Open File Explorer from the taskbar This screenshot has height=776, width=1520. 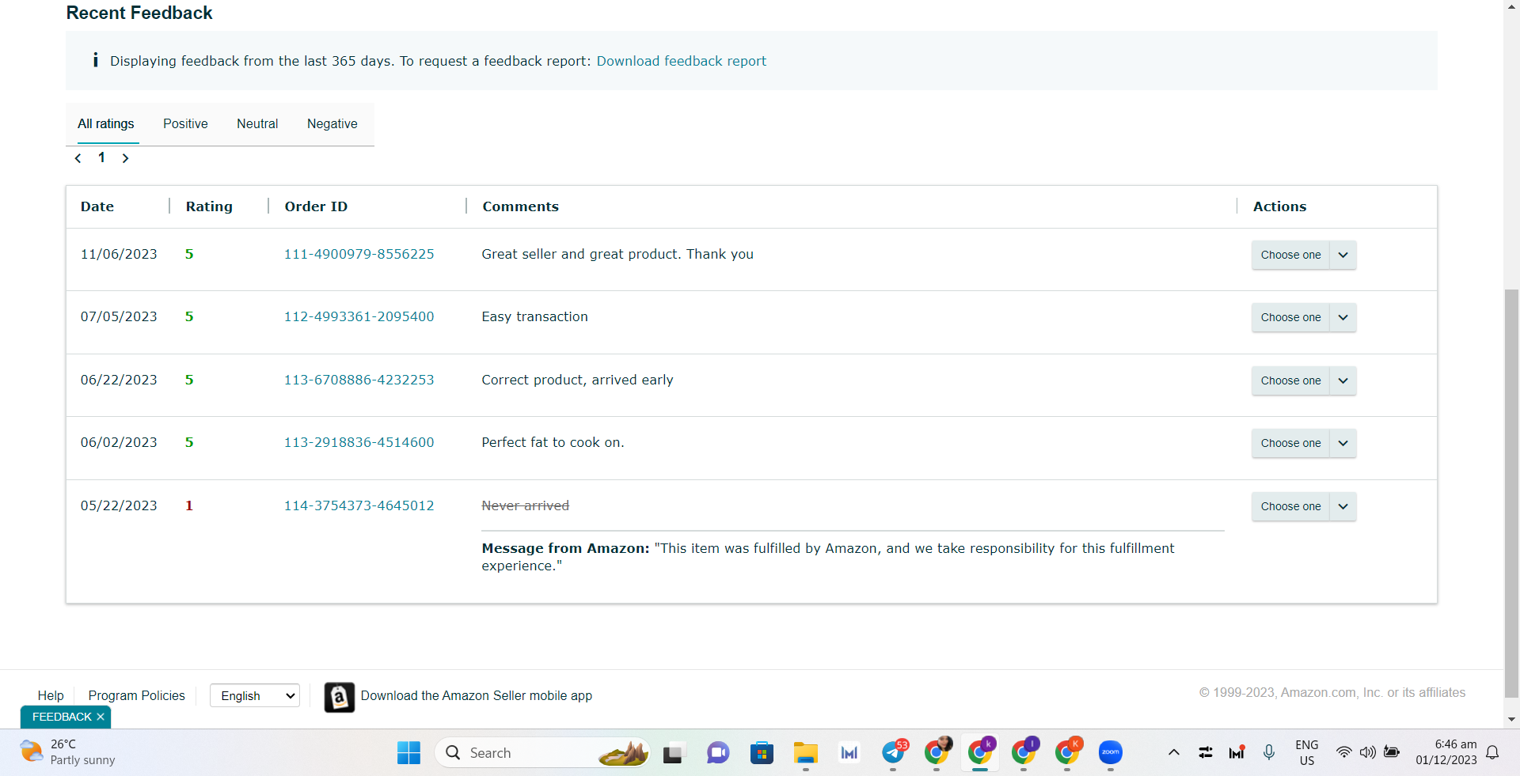(x=806, y=753)
